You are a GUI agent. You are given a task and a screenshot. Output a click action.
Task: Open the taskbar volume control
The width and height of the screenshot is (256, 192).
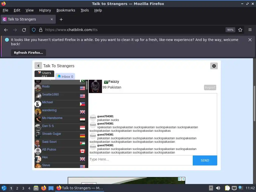(x=218, y=188)
